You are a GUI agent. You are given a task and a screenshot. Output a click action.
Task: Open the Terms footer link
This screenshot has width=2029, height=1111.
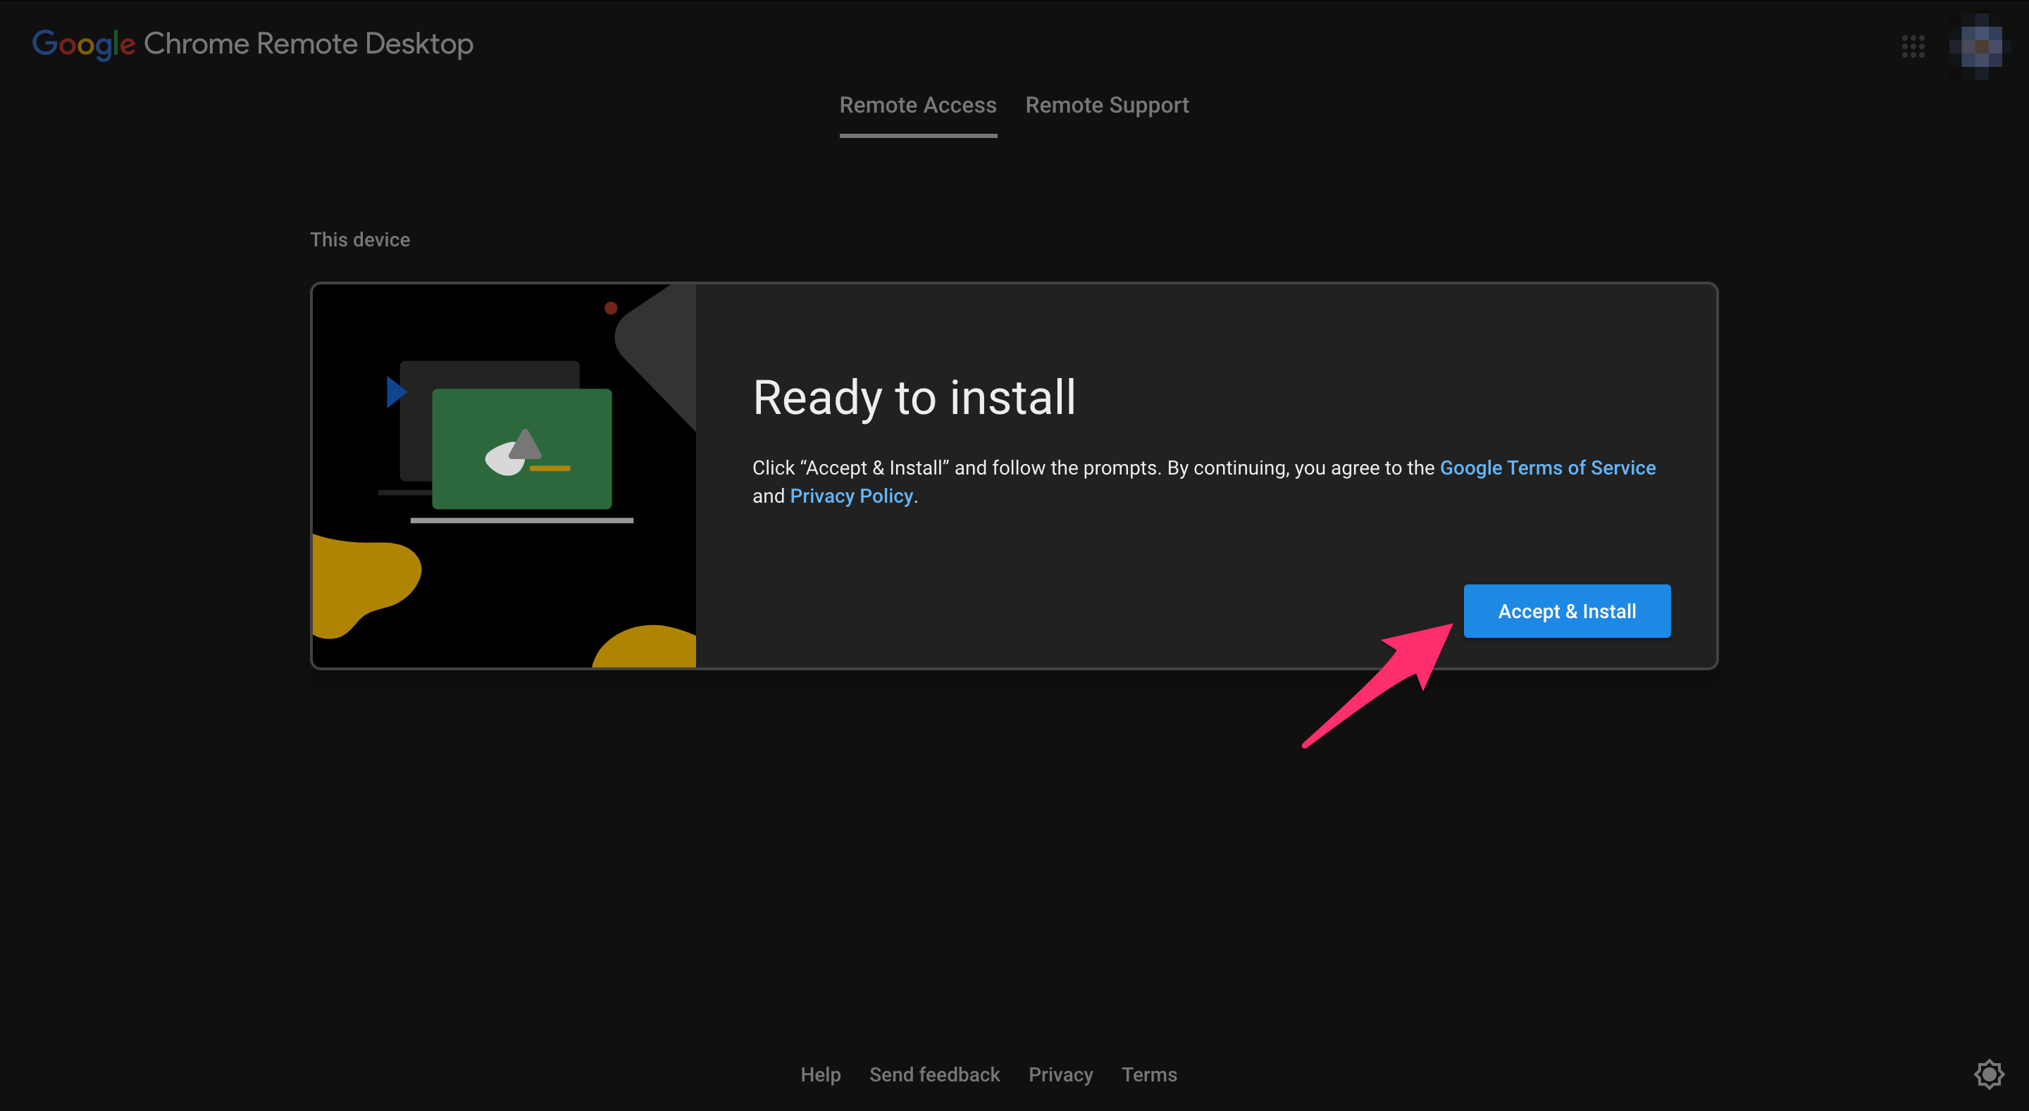pos(1148,1074)
